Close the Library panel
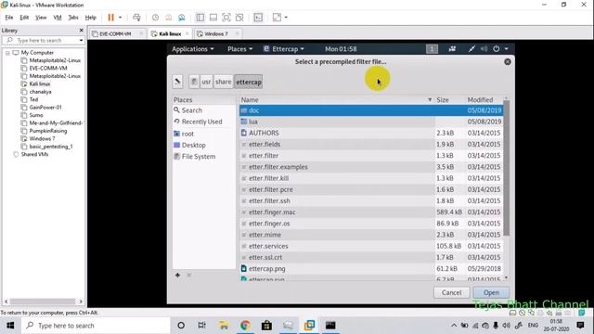Viewport: 594px width, 334px height. click(81, 30)
